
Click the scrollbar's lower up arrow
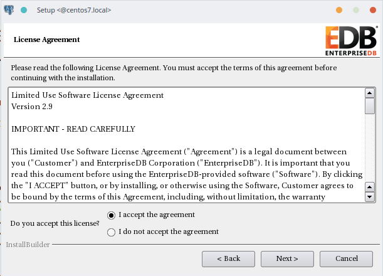click(x=370, y=188)
